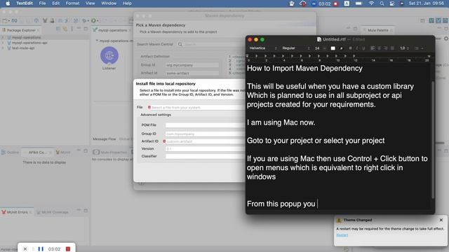Expand the mysql-operations project
This screenshot has height=252, width=449.
click(x=3, y=37)
